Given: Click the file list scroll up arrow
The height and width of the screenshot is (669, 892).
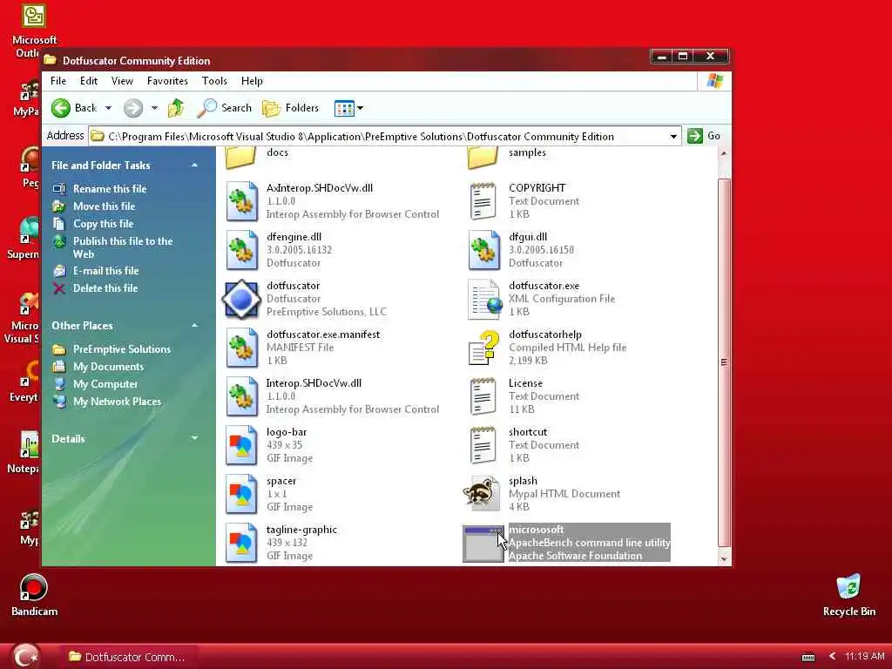Looking at the screenshot, I should click(x=724, y=153).
